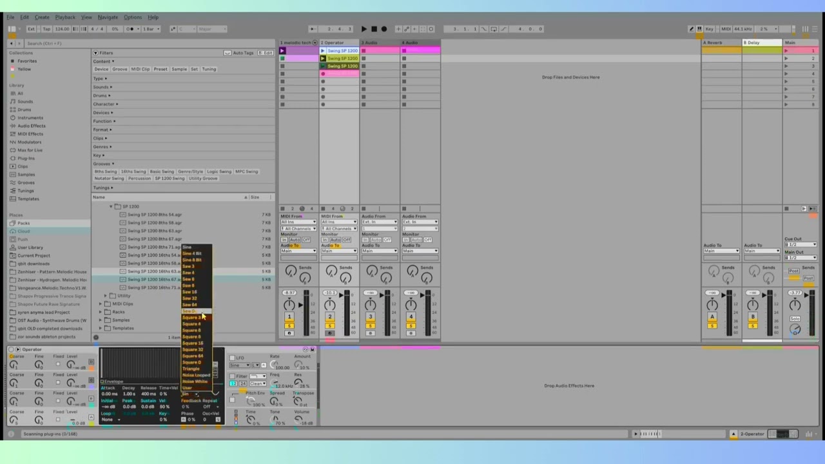825x464 pixels.
Task: Launch first Swing SP 1200 clip in Operator track
Action: pos(323,50)
